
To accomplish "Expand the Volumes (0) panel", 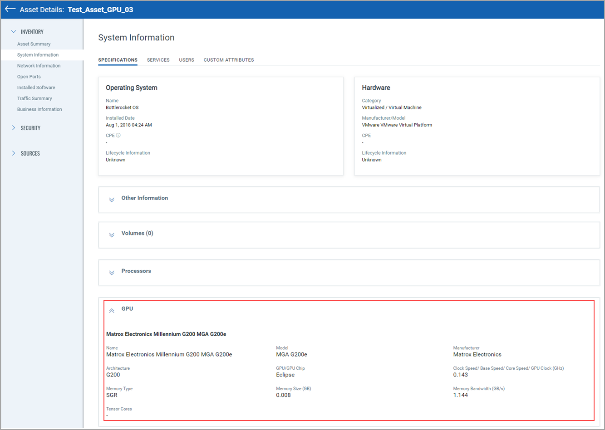I will point(112,235).
